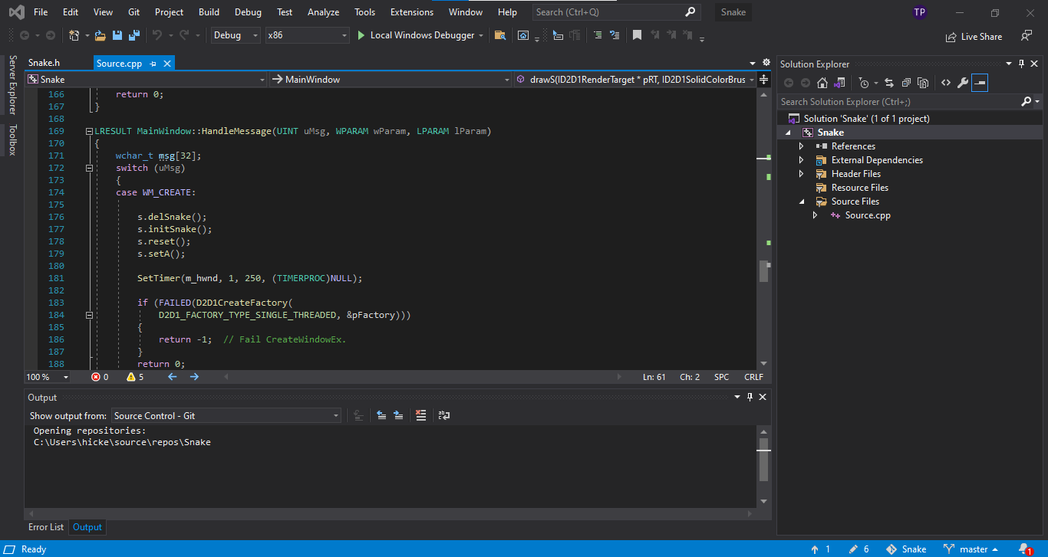The image size is (1048, 557).
Task: Click the bookmark toggle toolbar icon
Action: (637, 35)
